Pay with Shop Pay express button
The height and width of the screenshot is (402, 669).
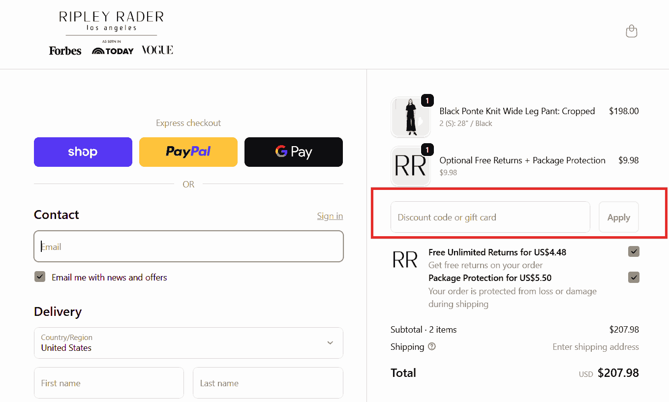click(x=83, y=152)
